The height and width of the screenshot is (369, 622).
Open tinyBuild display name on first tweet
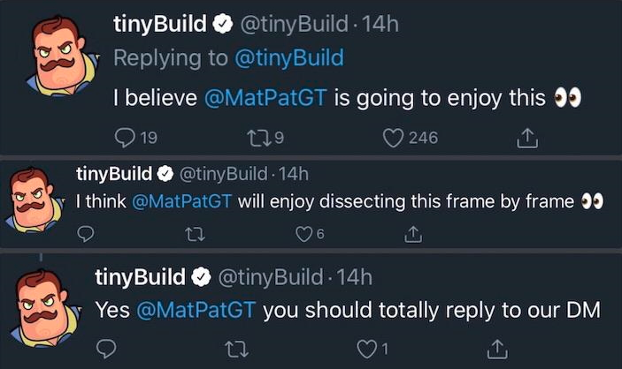point(160,25)
